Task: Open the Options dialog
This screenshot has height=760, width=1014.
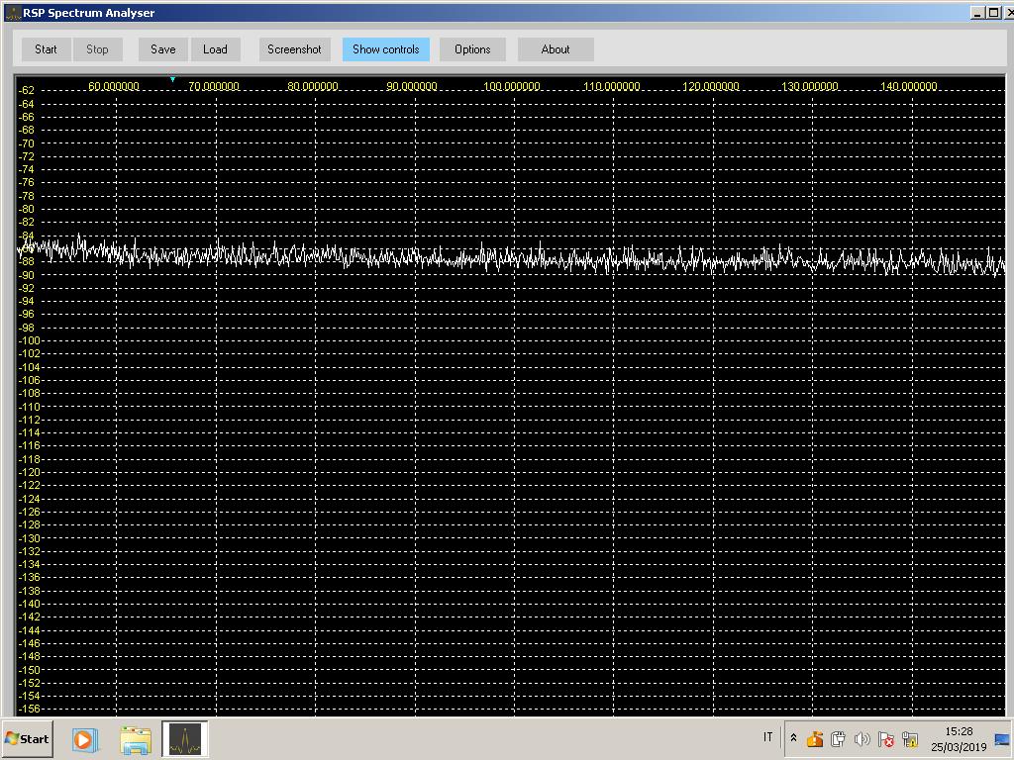Action: (472, 49)
